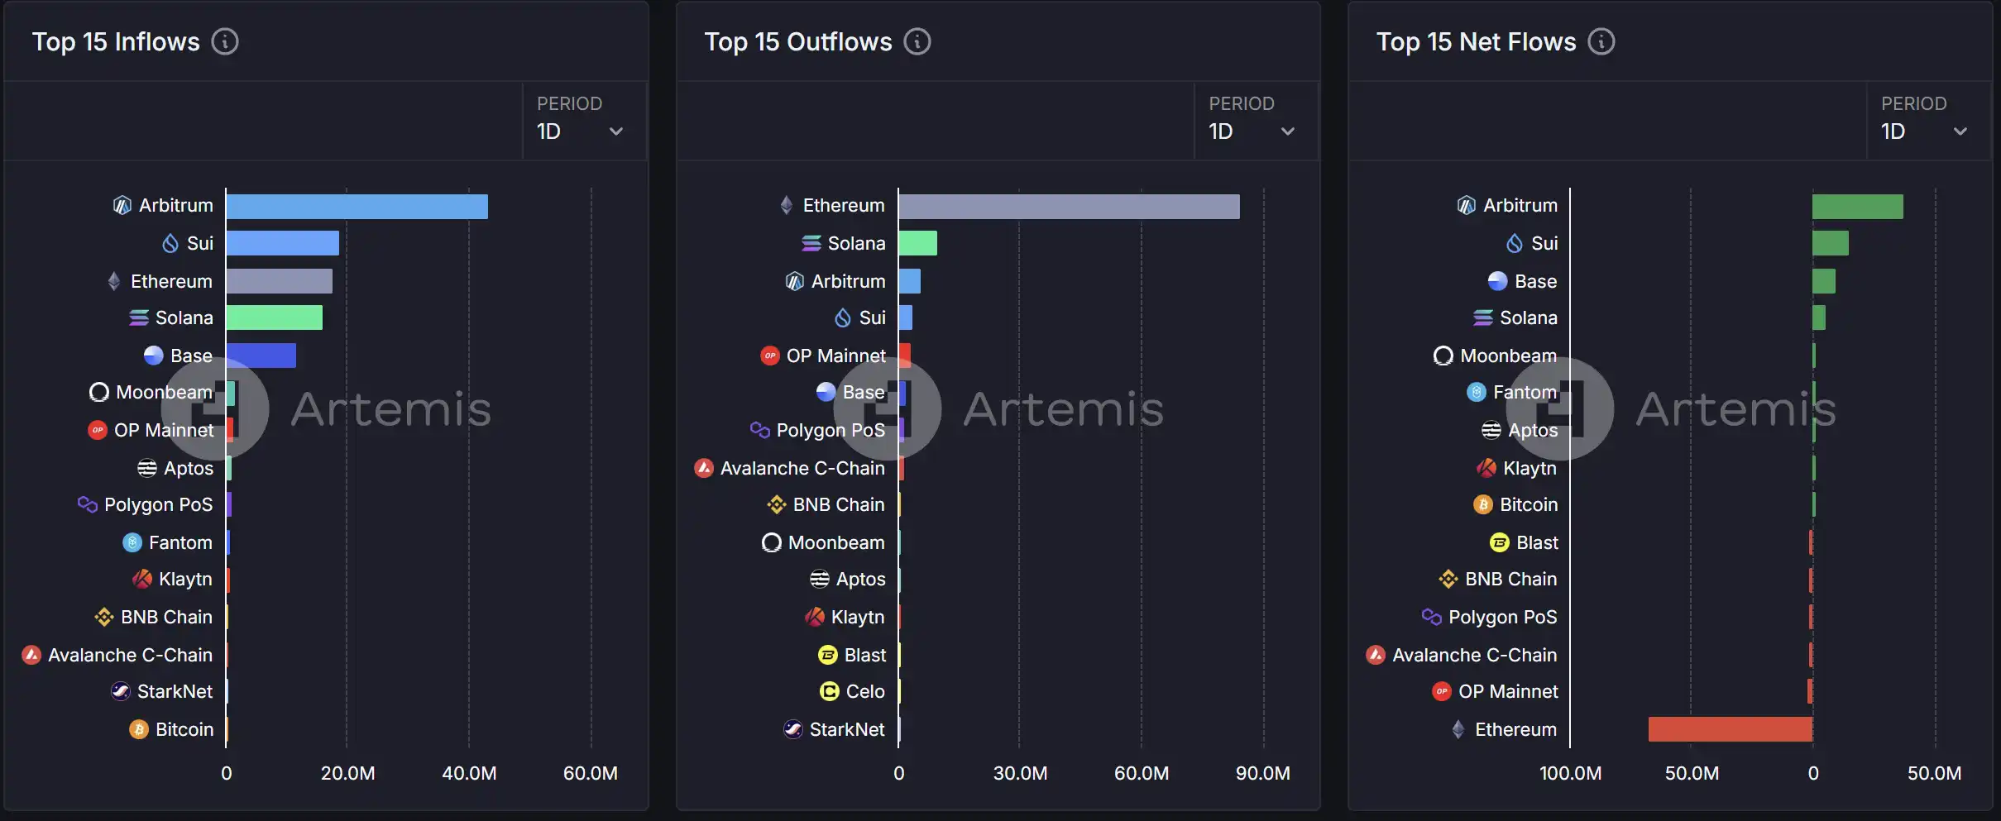The width and height of the screenshot is (2001, 821).
Task: Click the Avalanche C-Chain label in Net Flows
Action: 1474,655
